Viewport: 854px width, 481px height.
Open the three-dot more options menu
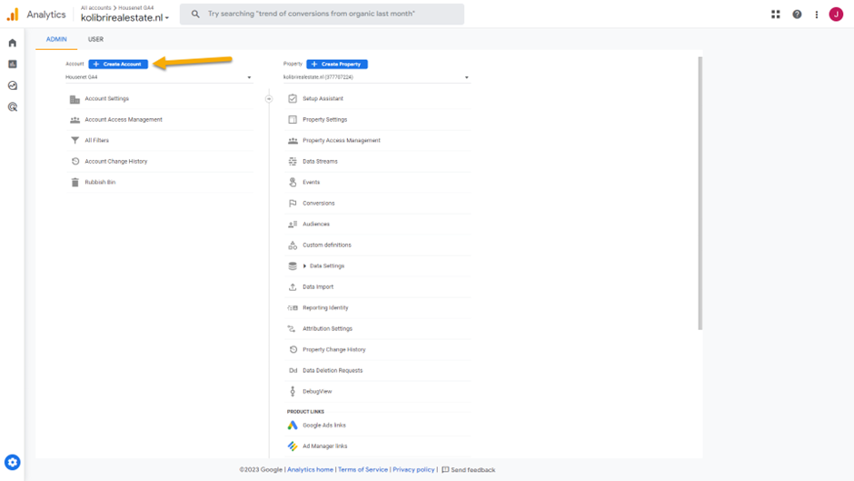[817, 15]
